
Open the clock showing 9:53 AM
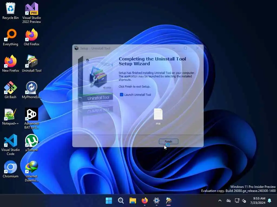coord(258,201)
